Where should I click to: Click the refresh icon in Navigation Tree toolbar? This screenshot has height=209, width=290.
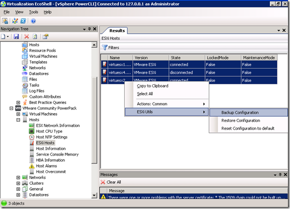pos(35,36)
